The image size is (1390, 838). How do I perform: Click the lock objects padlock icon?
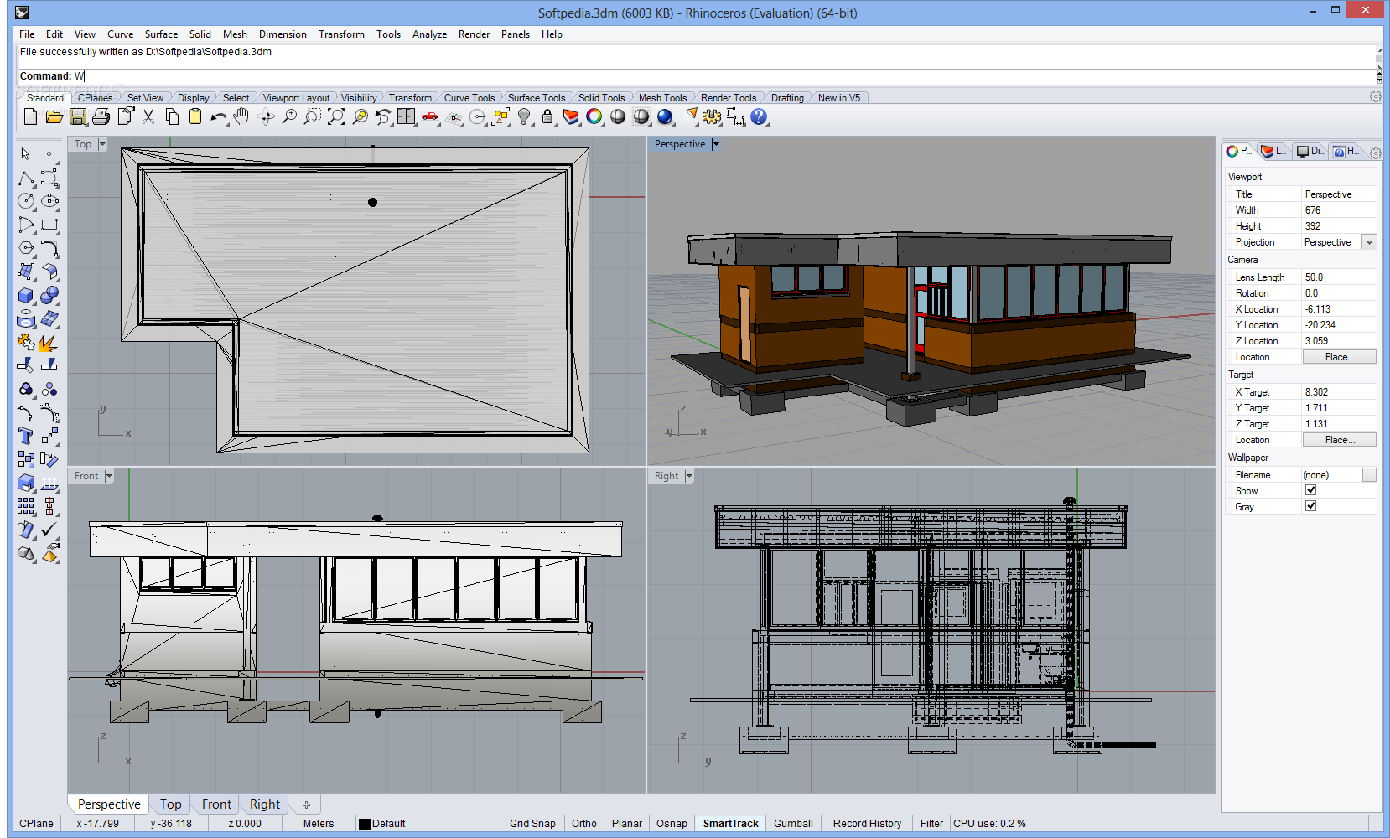pos(547,117)
